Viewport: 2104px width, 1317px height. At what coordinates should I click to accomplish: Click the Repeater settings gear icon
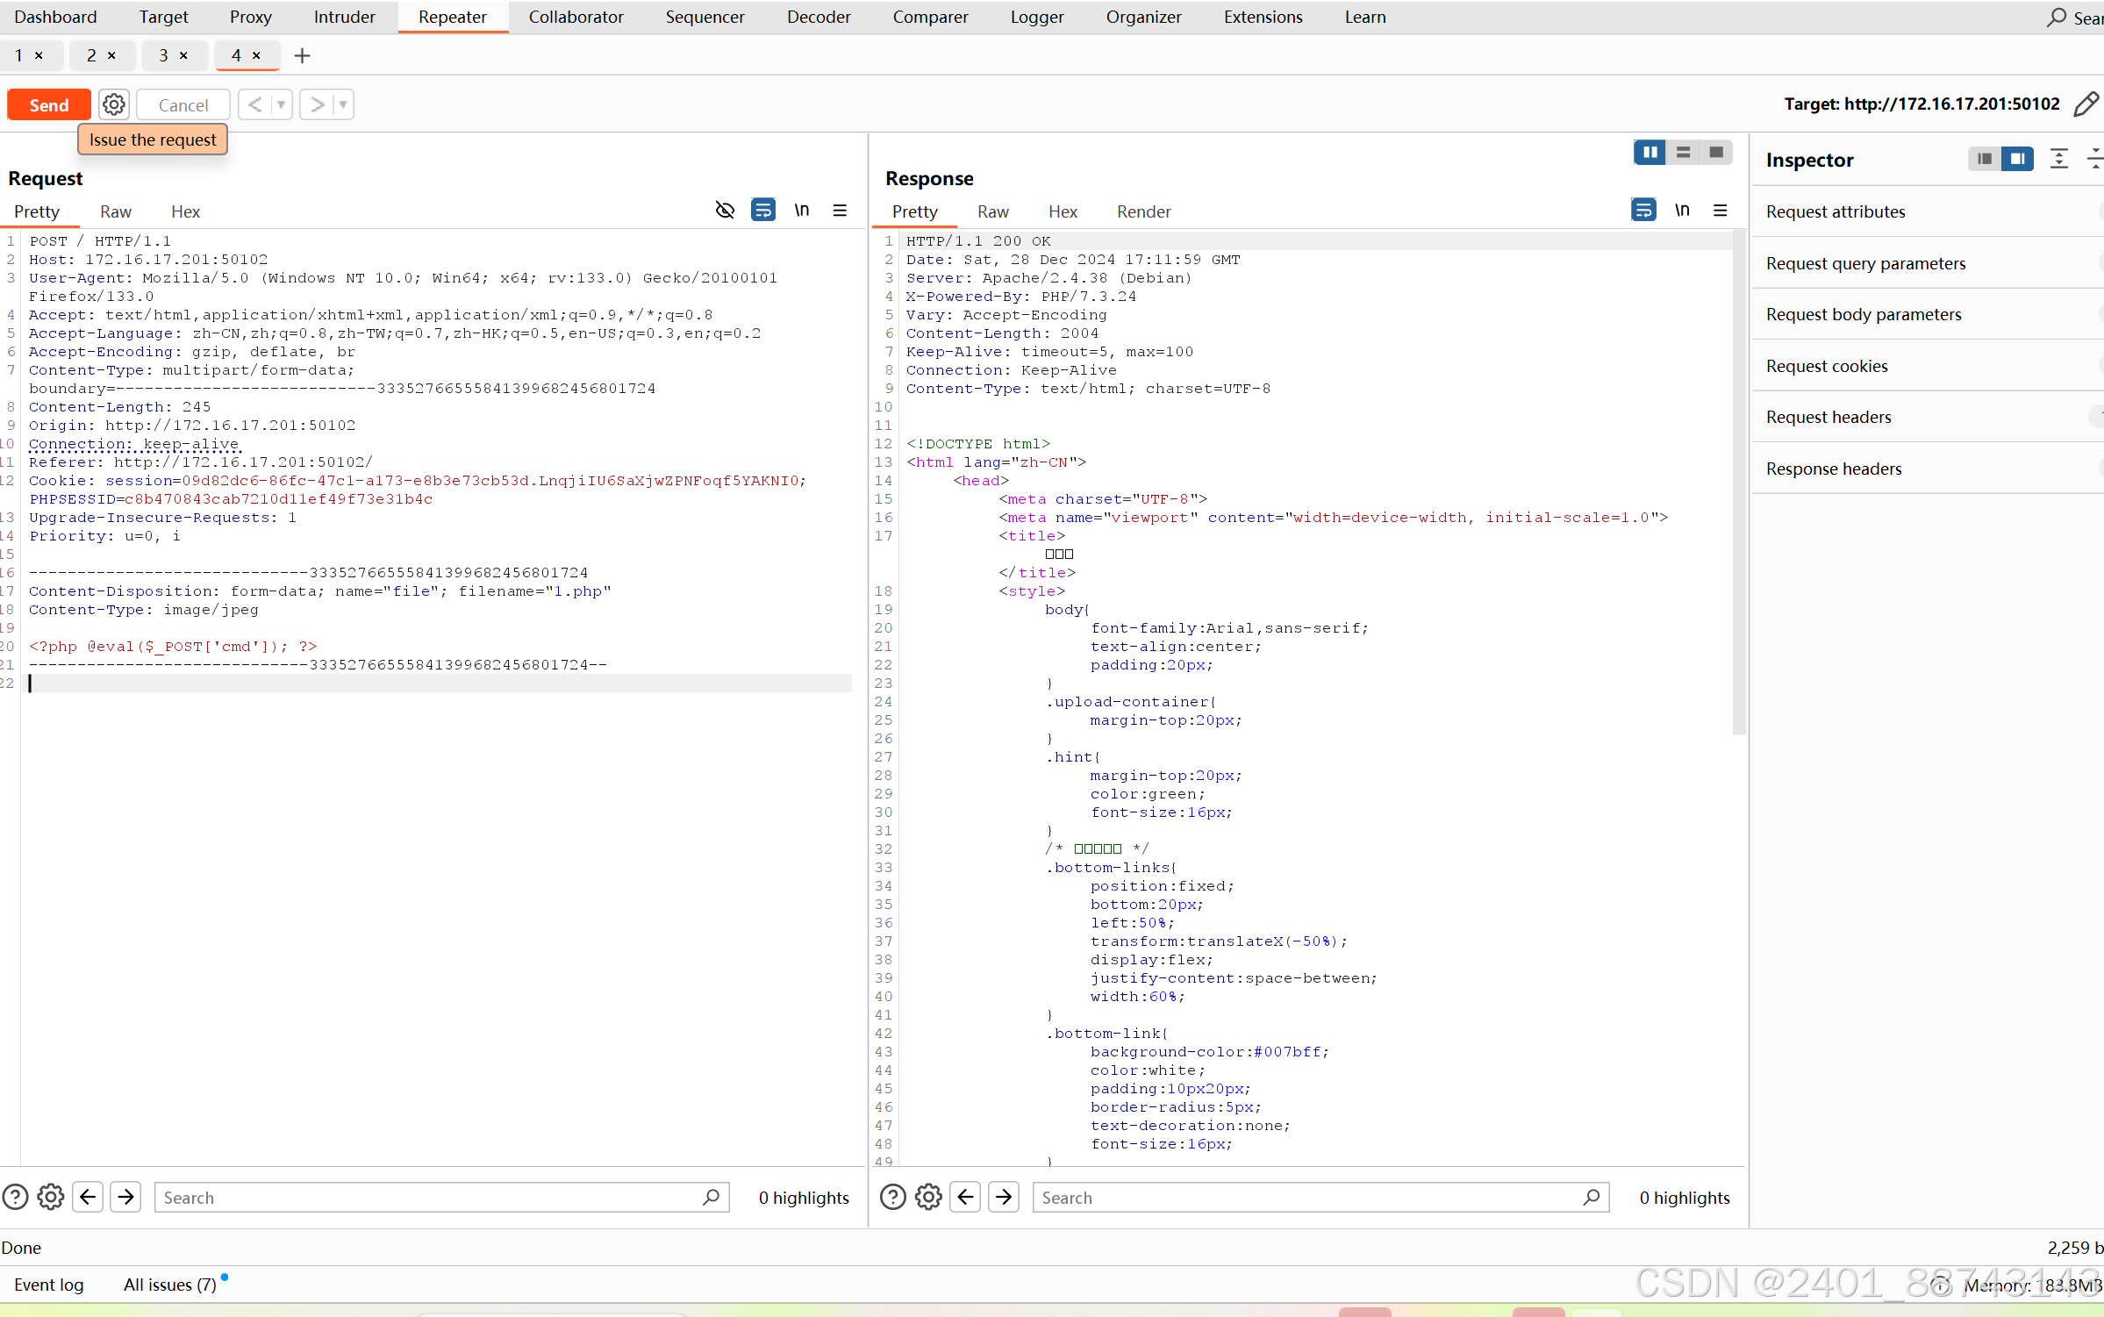(x=113, y=104)
